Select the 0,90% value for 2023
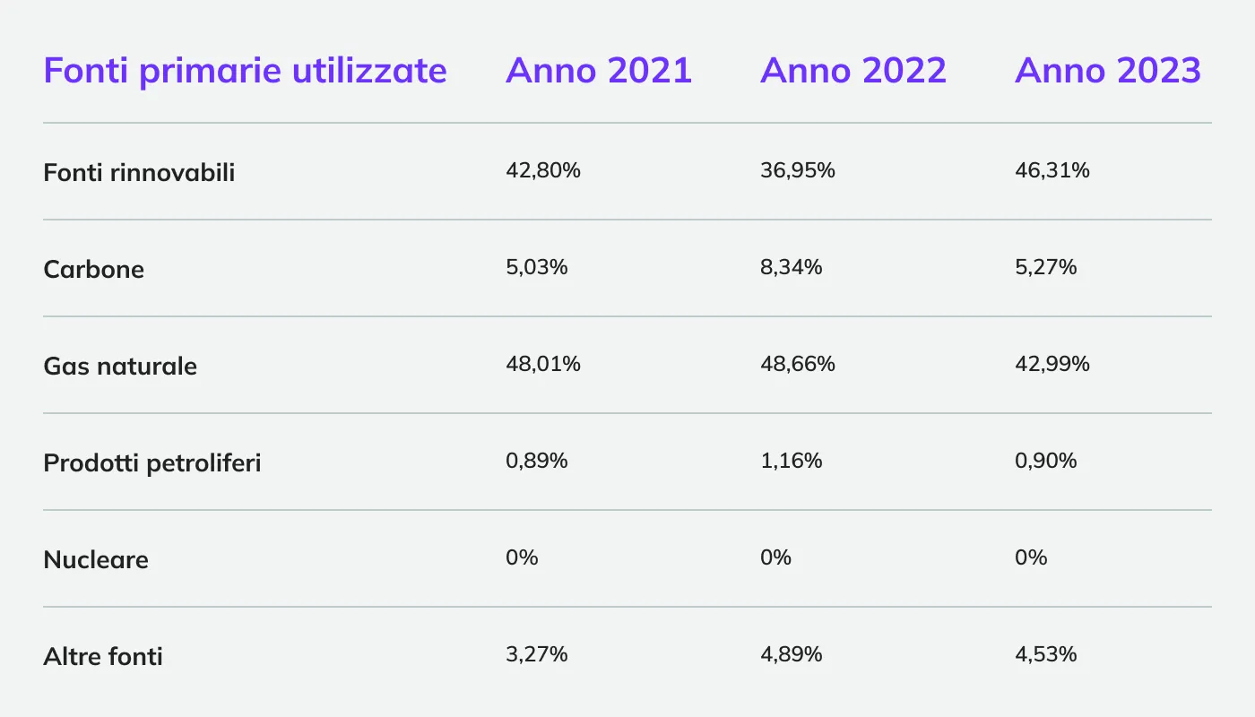1255x717 pixels. point(1046,461)
